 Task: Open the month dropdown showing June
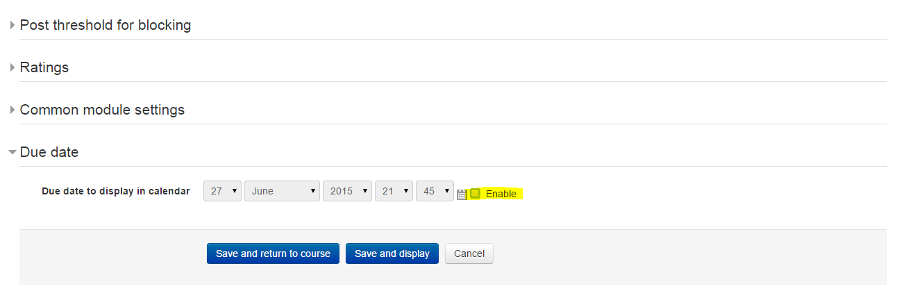[x=282, y=191]
